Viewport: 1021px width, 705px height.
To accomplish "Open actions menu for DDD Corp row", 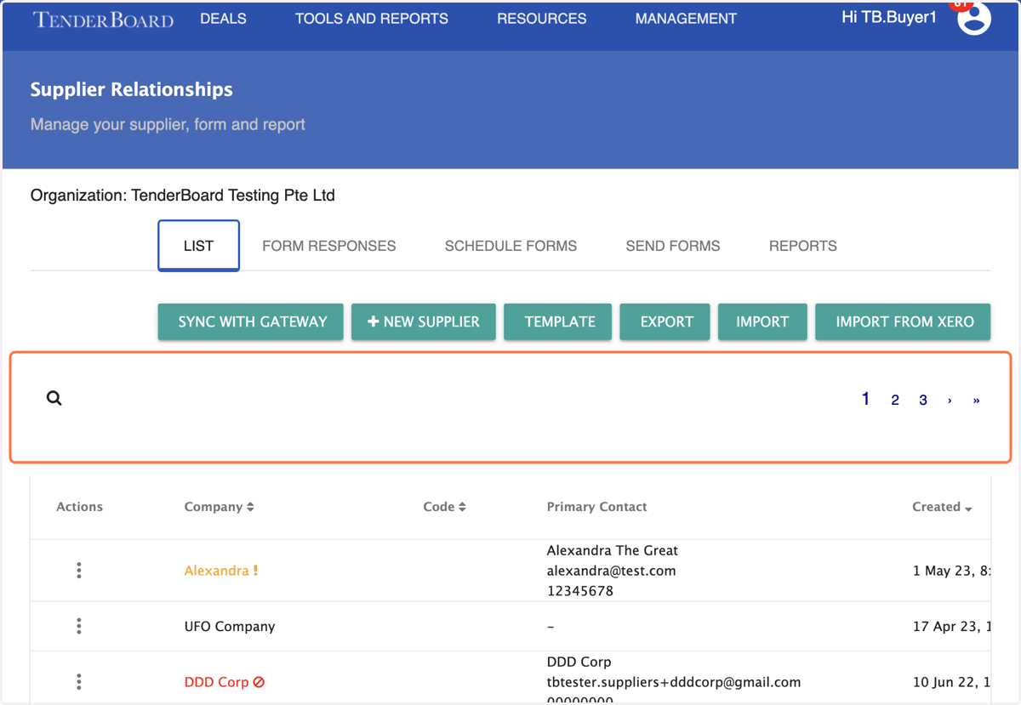I will tap(79, 682).
